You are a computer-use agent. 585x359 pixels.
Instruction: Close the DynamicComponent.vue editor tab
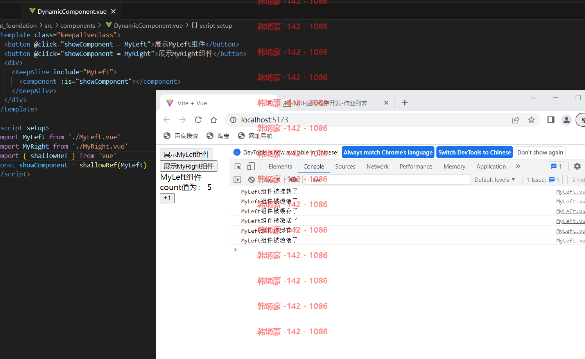113,11
